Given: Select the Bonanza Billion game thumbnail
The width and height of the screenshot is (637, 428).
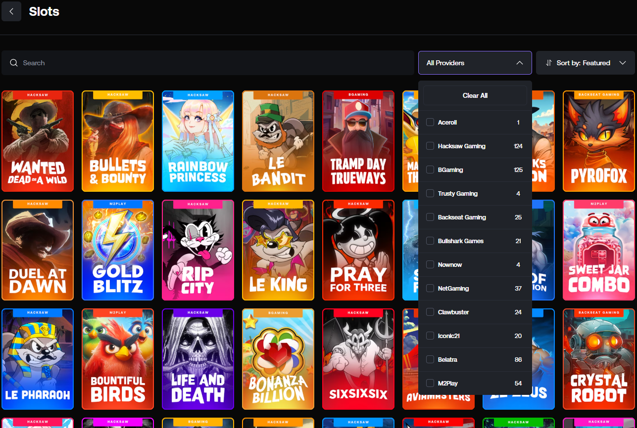Looking at the screenshot, I should (278, 359).
